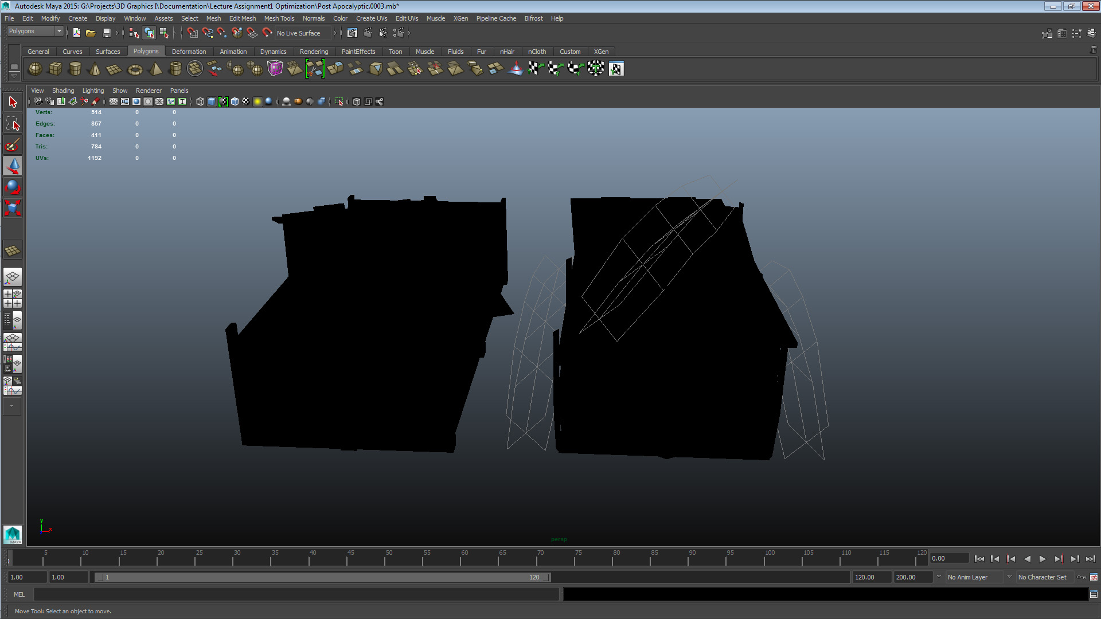Select the Move tool in the toolbox
The width and height of the screenshot is (1101, 619).
click(13, 166)
